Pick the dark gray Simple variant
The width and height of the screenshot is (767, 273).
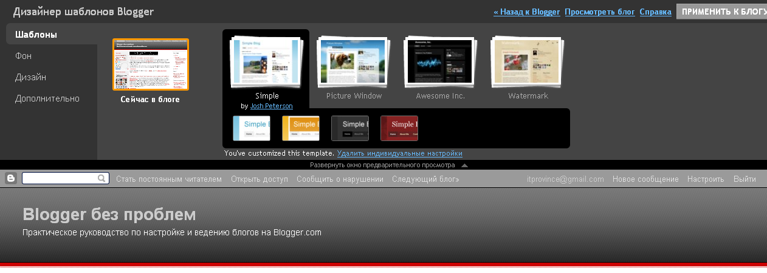(x=350, y=128)
